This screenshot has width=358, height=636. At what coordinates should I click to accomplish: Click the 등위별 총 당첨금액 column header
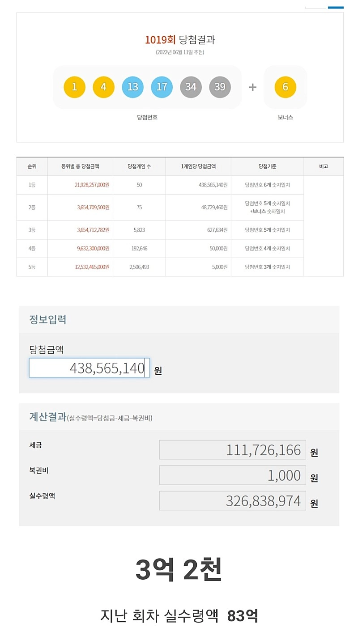click(x=80, y=166)
